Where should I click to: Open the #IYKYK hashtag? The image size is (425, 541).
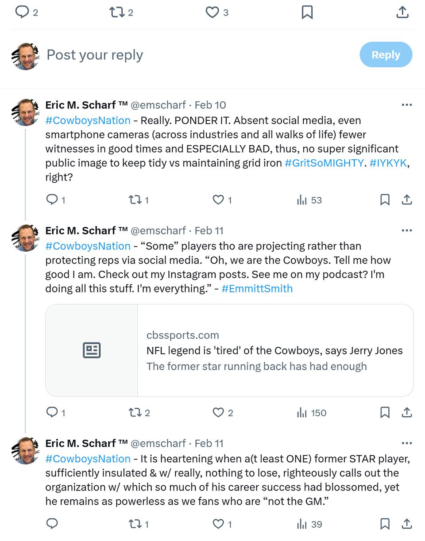point(387,163)
